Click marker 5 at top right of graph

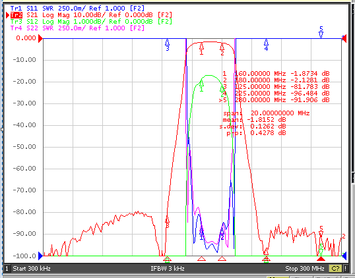pyautogui.click(x=321, y=32)
